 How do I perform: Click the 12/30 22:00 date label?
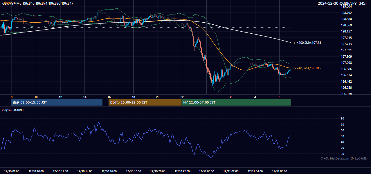click(182, 171)
